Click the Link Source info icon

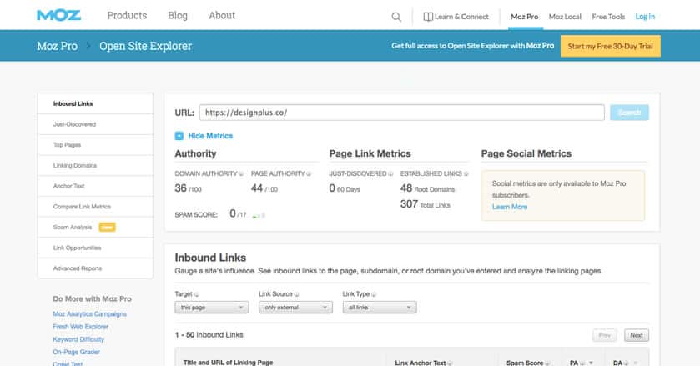pyautogui.click(x=297, y=294)
